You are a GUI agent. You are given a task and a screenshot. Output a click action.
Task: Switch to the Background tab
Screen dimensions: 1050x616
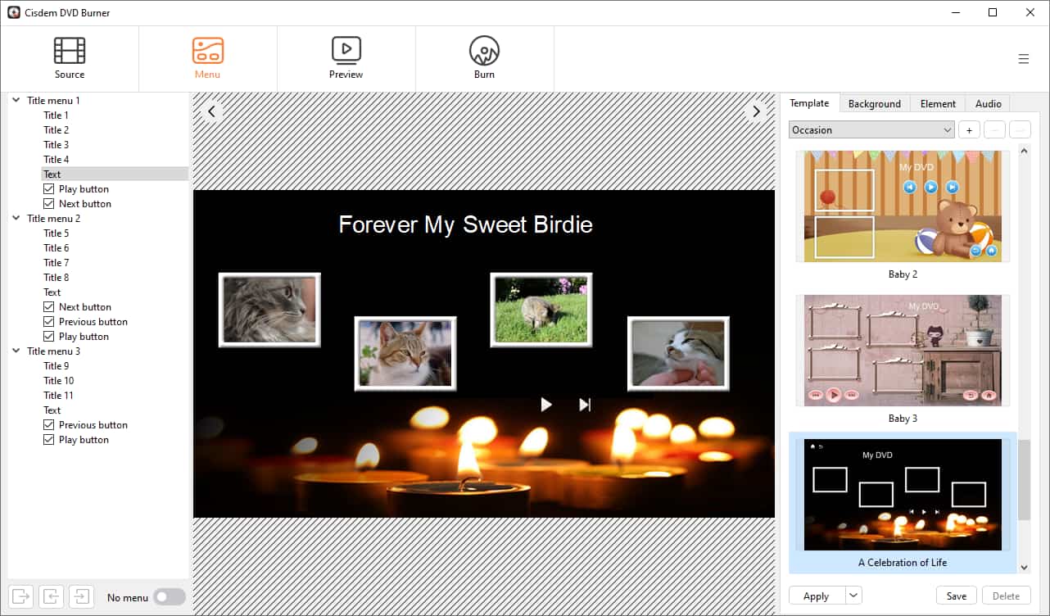pos(874,104)
